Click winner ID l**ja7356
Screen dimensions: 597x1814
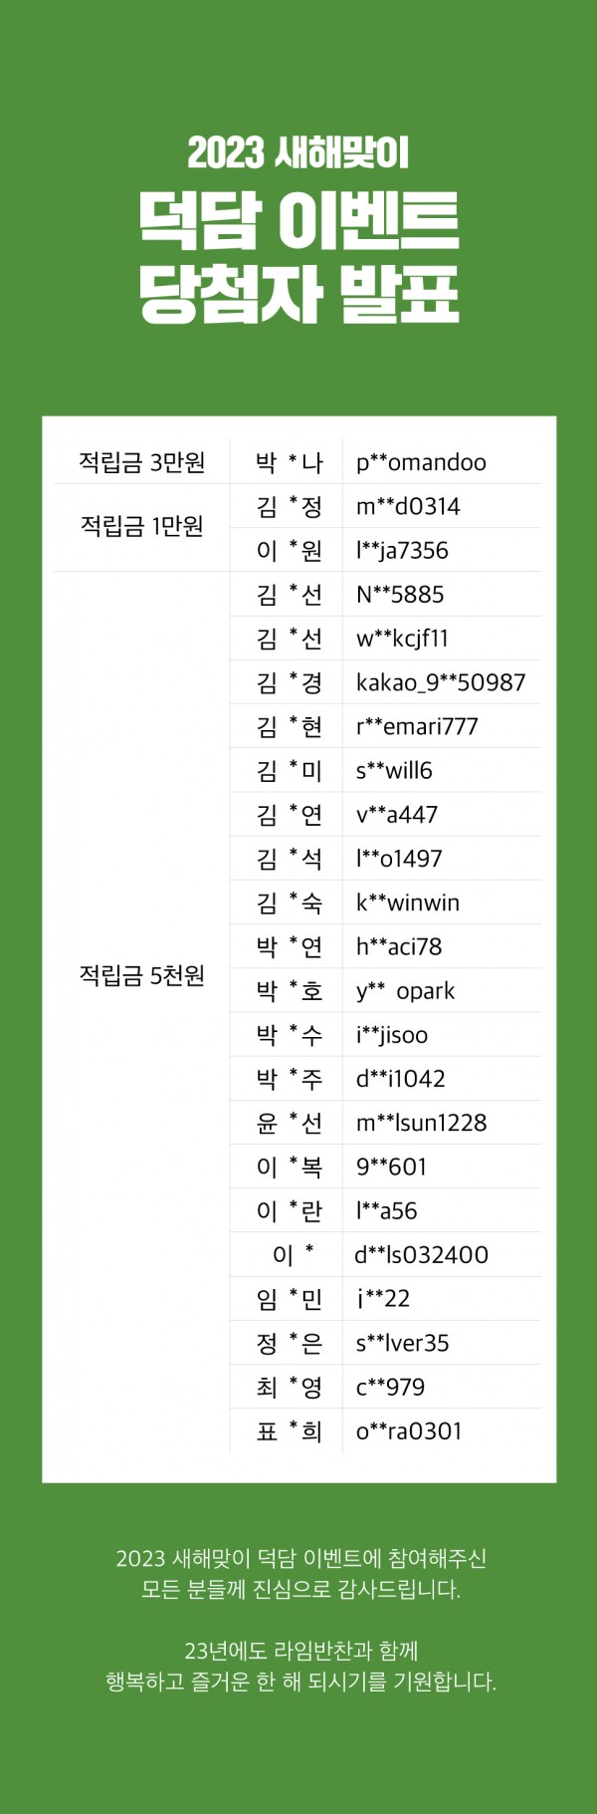point(402,550)
